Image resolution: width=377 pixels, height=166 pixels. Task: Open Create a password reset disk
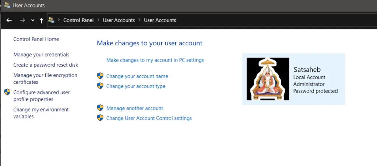tap(46, 65)
